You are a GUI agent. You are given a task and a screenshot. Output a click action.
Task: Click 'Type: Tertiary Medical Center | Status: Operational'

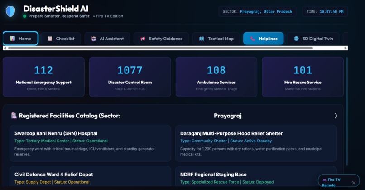point(61,141)
